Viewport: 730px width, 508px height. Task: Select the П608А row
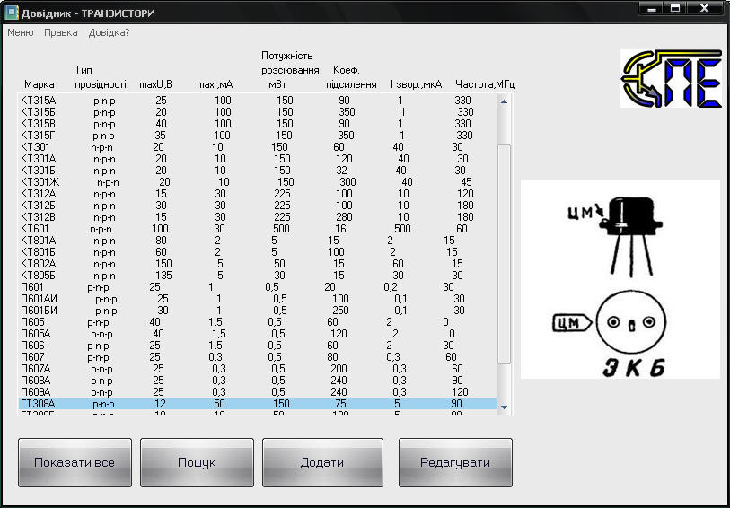[x=258, y=380]
